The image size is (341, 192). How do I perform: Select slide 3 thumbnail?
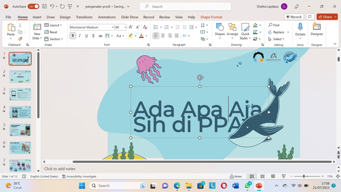(x=20, y=94)
